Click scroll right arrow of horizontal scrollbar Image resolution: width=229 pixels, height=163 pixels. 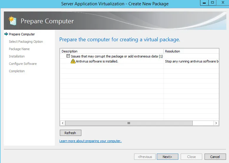pyautogui.click(x=216, y=123)
